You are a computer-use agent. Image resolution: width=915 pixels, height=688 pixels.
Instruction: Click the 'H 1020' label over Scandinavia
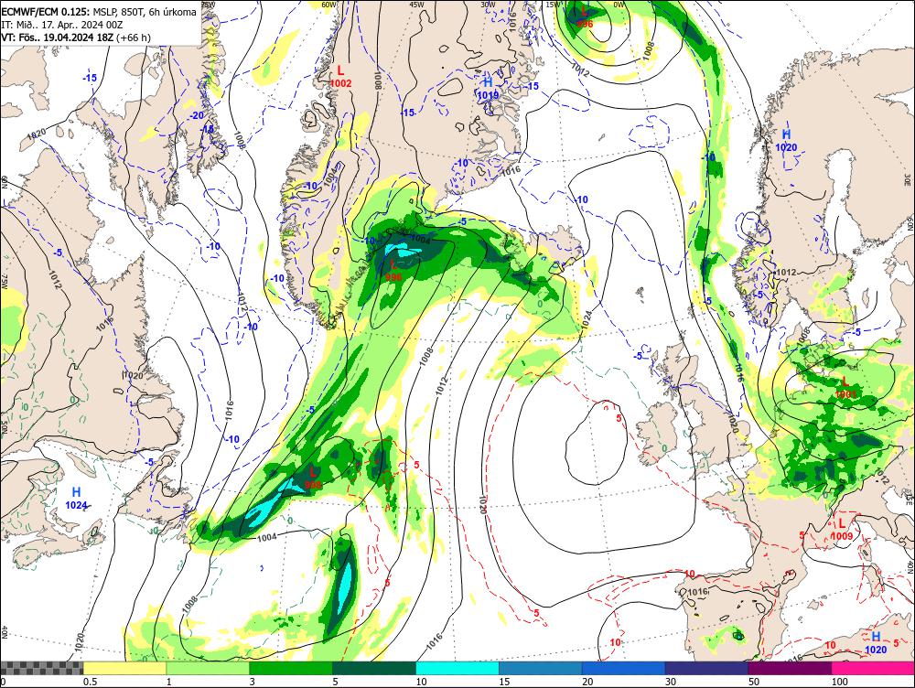786,141
